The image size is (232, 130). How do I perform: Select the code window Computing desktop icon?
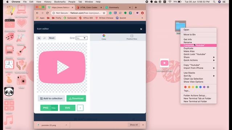[x=10, y=23]
